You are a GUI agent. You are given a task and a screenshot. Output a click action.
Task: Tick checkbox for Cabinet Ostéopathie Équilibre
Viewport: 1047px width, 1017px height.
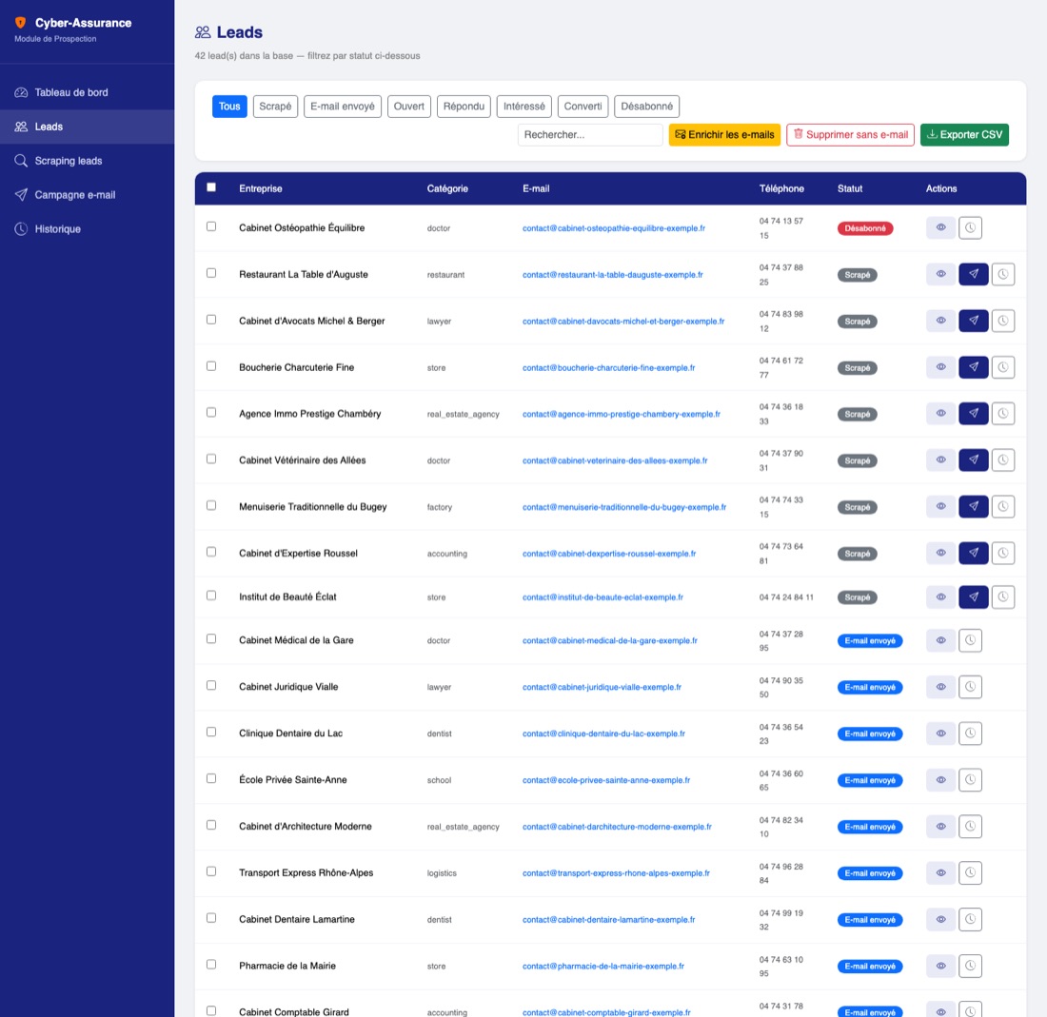pos(211,226)
